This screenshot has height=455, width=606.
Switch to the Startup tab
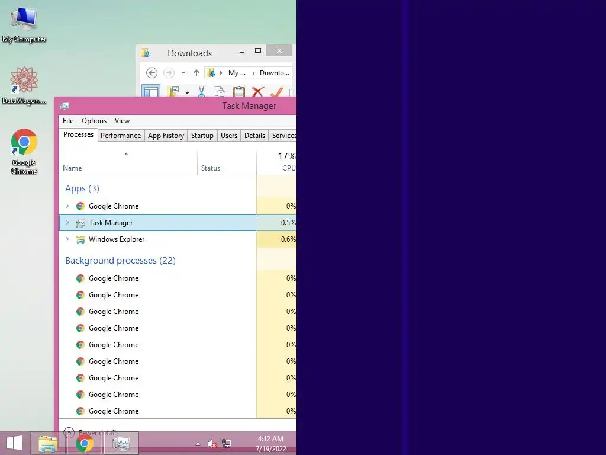202,136
